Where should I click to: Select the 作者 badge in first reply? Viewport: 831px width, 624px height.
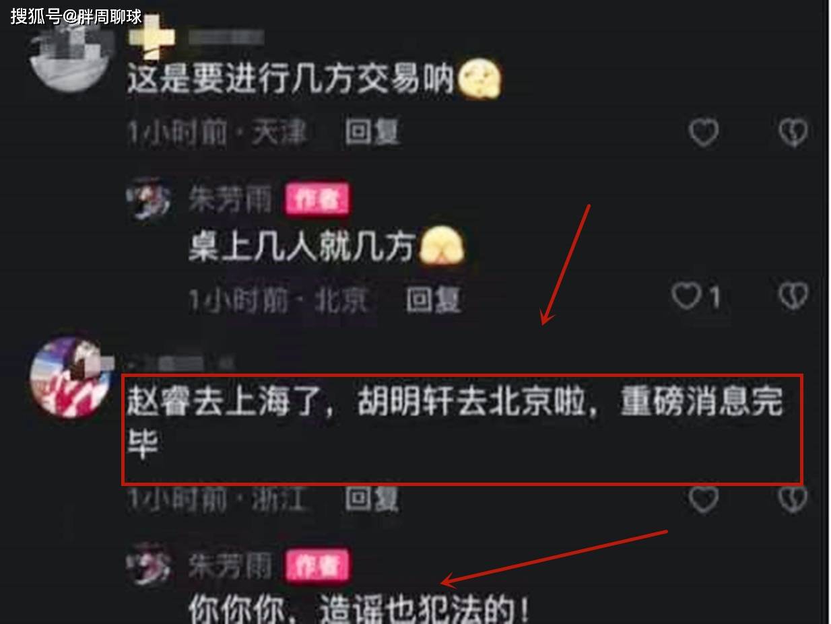point(318,200)
